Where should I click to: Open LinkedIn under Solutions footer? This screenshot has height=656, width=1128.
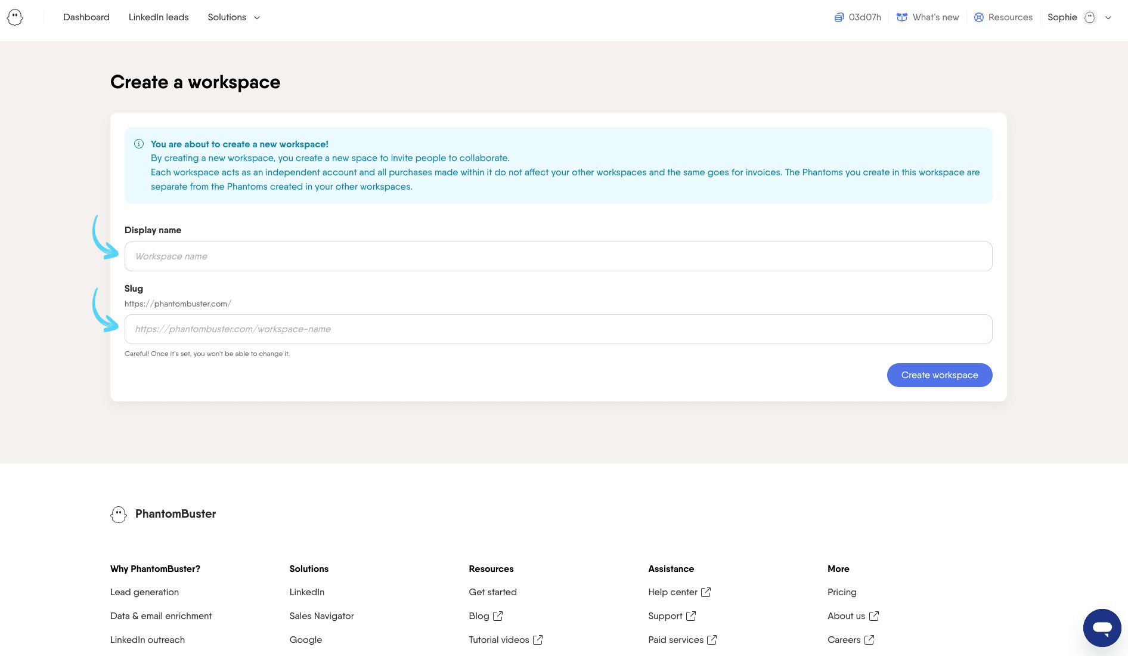tap(307, 592)
